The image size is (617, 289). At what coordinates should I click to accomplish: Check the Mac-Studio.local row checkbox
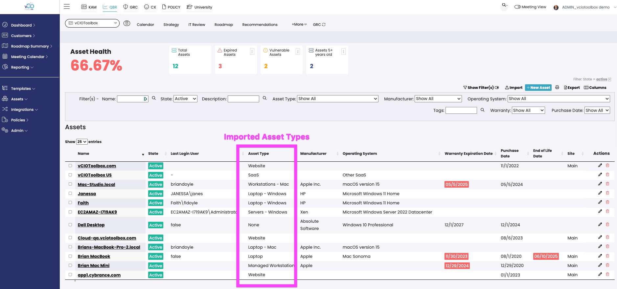coord(70,184)
